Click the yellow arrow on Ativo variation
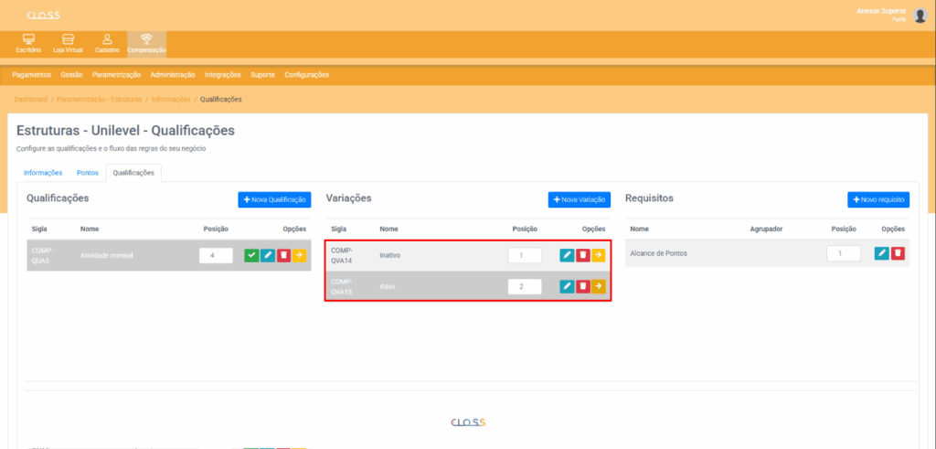The image size is (936, 449). pyautogui.click(x=598, y=286)
